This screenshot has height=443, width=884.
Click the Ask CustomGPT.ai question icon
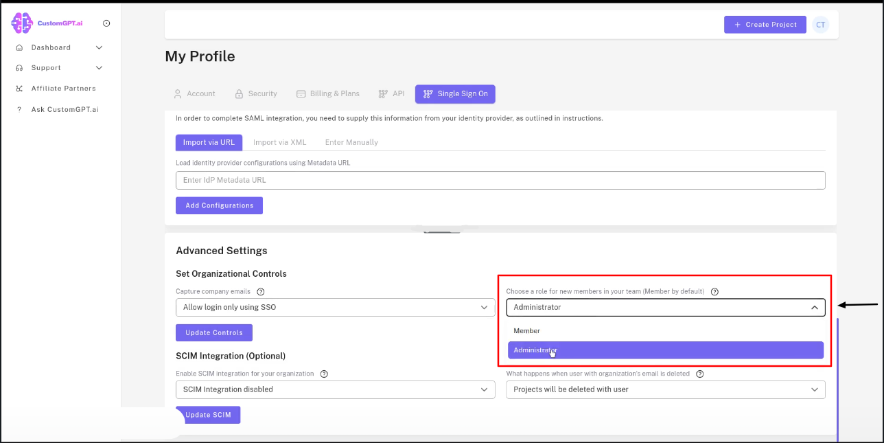coord(19,109)
